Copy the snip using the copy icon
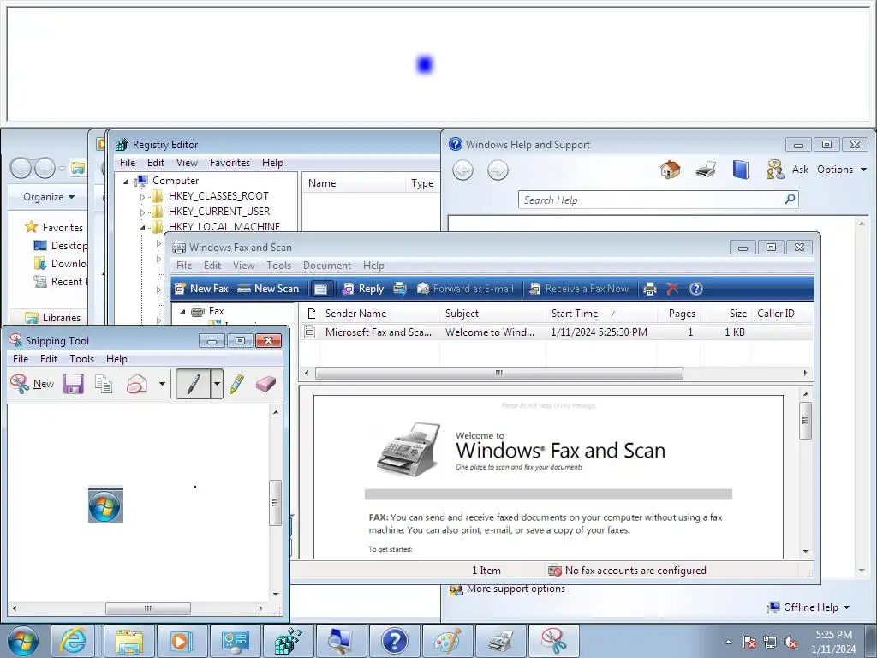This screenshot has height=658, width=877. 104,384
